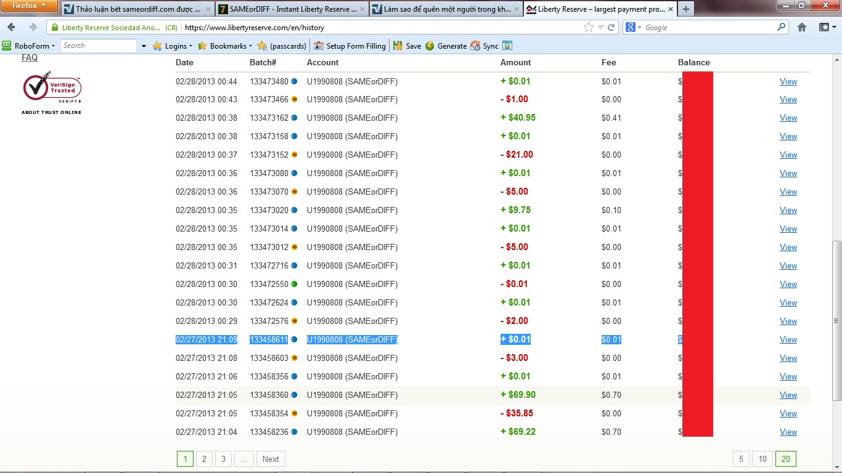This screenshot has height=473, width=842.
Task: Open the FAQ link in the sidebar
Action: pyautogui.click(x=30, y=57)
